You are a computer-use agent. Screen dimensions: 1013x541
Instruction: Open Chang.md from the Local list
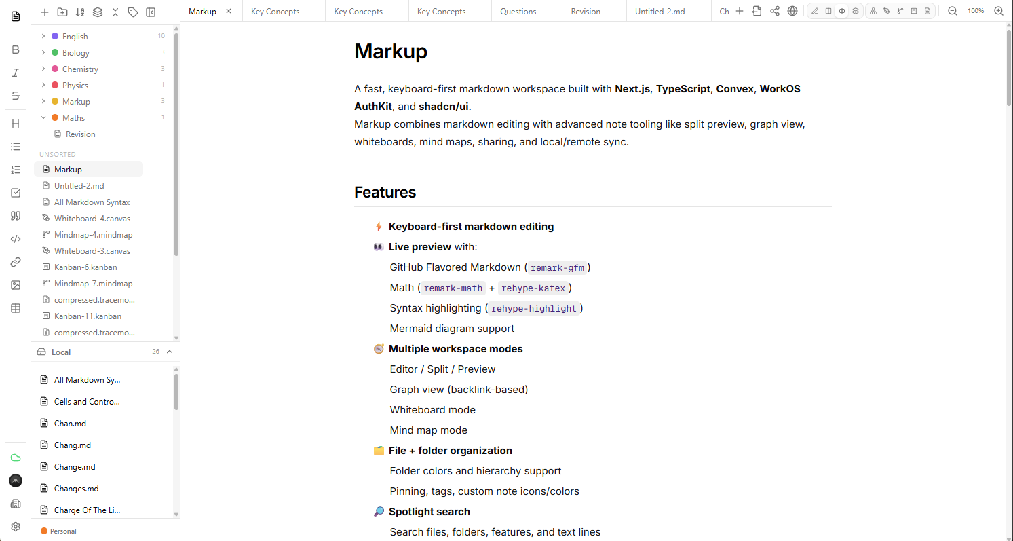point(73,445)
